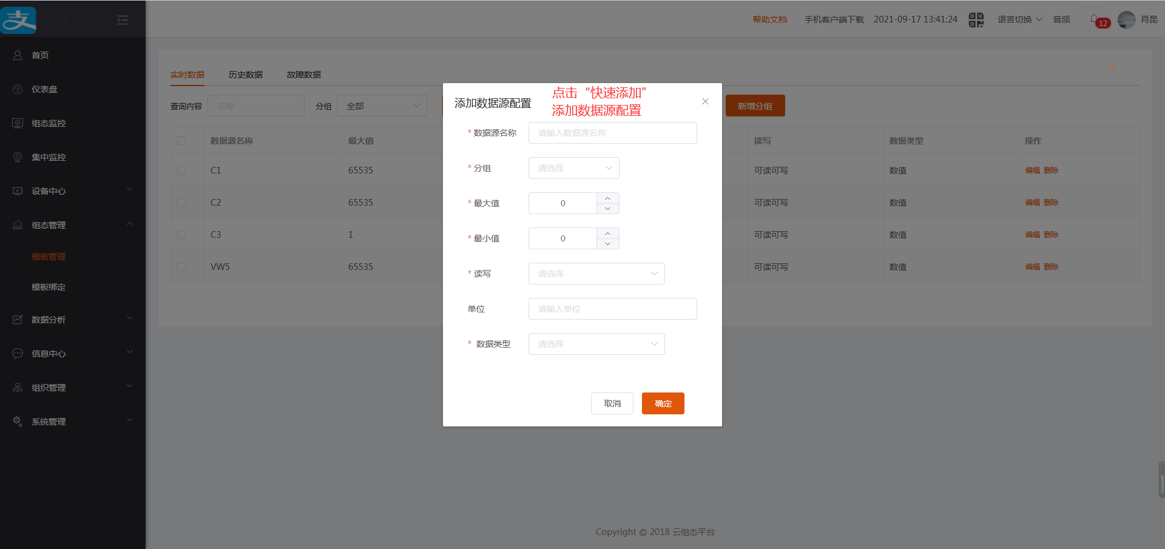Open the 帮助文档 link
Viewport: 1165px width, 549px height.
(x=769, y=19)
